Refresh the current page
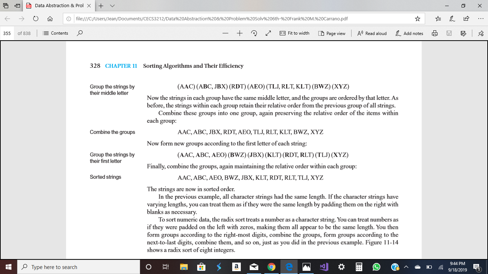 tap(36, 18)
